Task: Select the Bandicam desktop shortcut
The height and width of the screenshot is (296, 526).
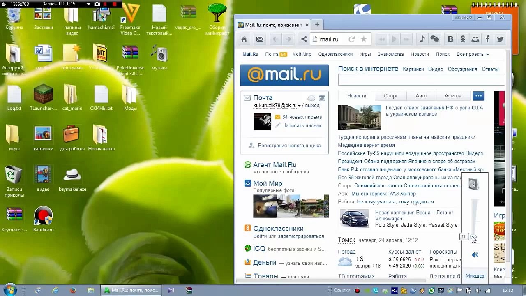Action: (43, 220)
